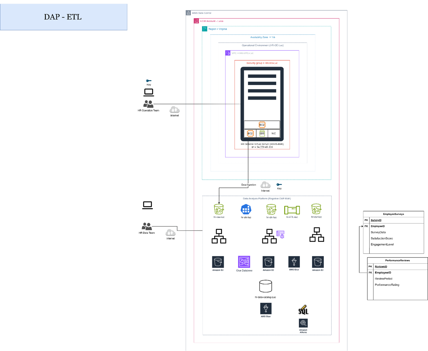This screenshot has width=428, height=351.
Task: Select the hierarchy icon beside the purple crawler icon
Action: point(270,236)
